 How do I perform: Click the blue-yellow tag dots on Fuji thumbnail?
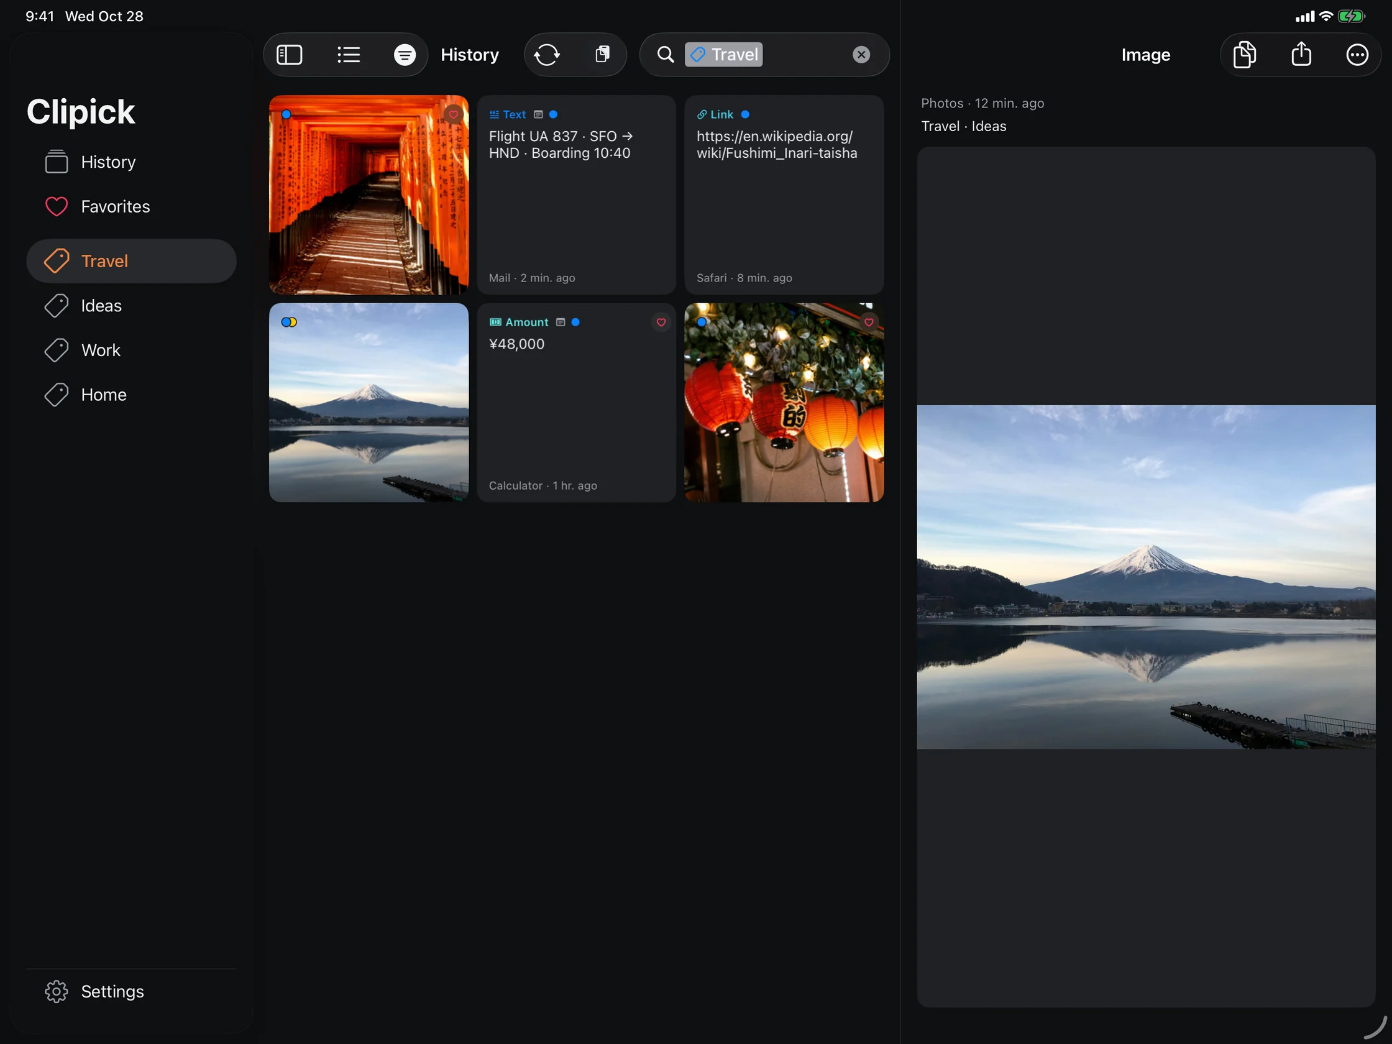click(289, 322)
